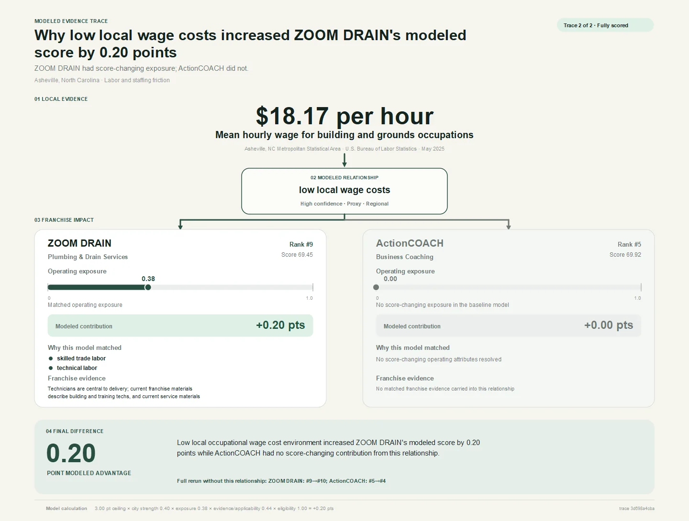Click 'Business Coaching' subtitle
689x521 pixels.
click(x=405, y=257)
